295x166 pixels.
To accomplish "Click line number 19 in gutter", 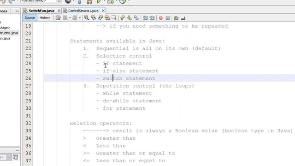I will pyautogui.click(x=28, y=26).
